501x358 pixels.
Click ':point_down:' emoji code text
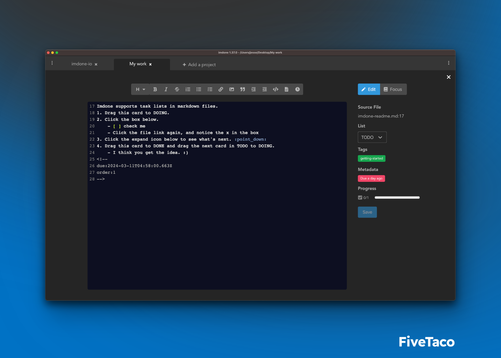[250, 139]
